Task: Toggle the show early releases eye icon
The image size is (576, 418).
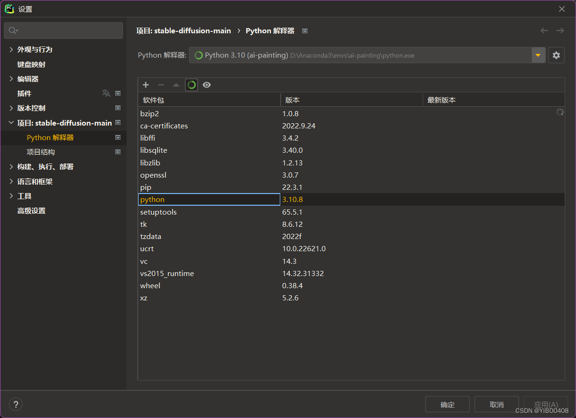Action: [x=207, y=85]
